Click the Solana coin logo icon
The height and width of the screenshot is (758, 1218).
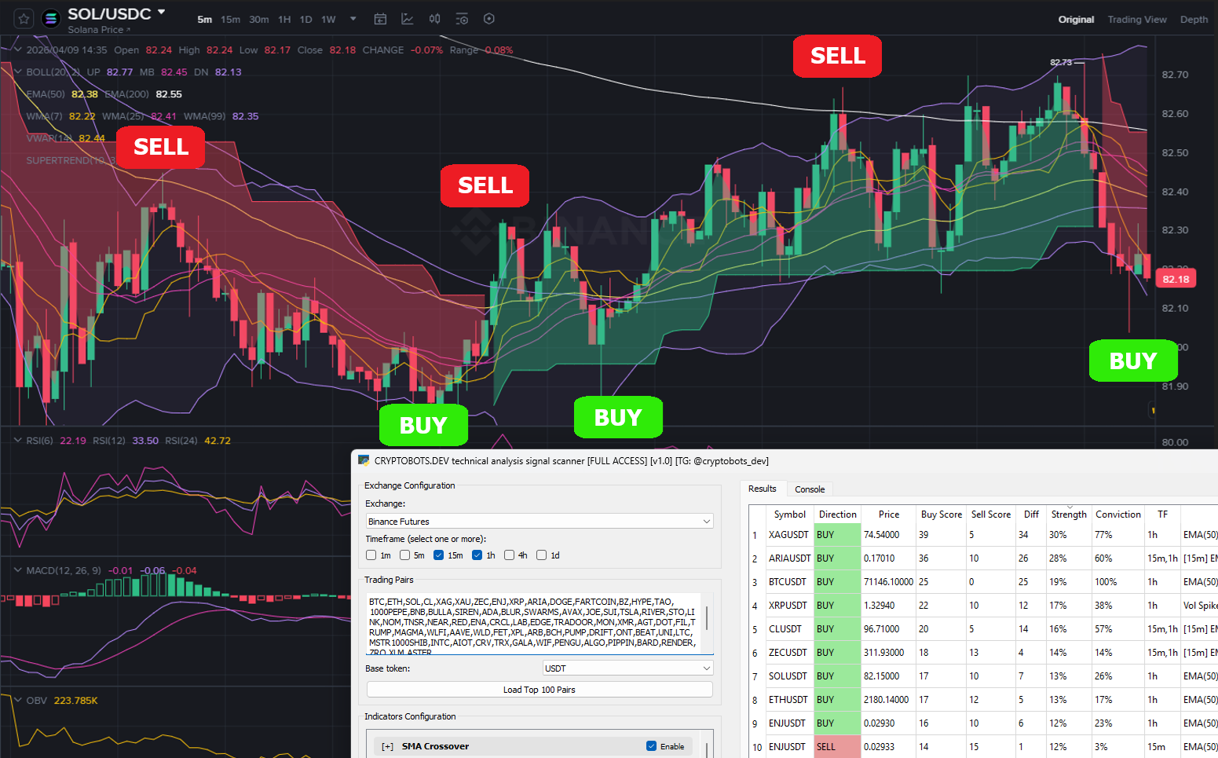coord(51,19)
